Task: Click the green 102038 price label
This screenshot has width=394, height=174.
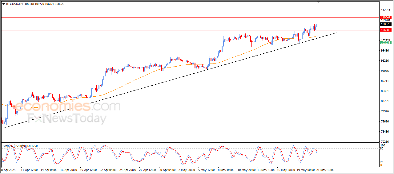Action: (x=386, y=43)
